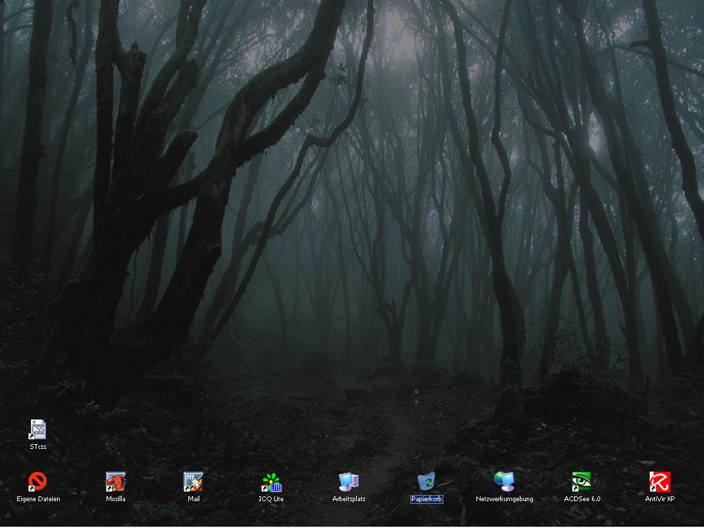Click the "Eigene Dateien" text label
Screen dimensions: 704x528
38,499
